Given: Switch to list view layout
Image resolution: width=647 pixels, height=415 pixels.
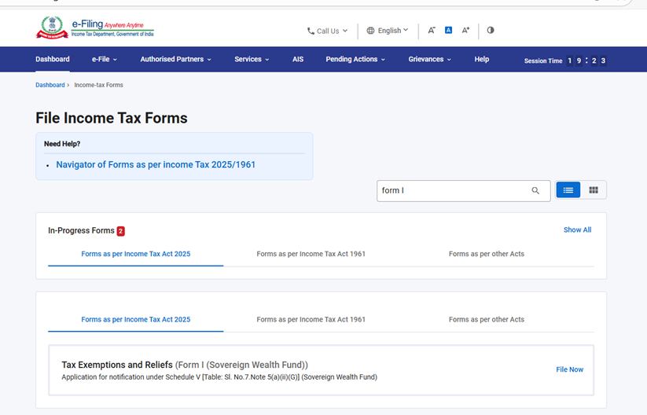Looking at the screenshot, I should tap(568, 190).
